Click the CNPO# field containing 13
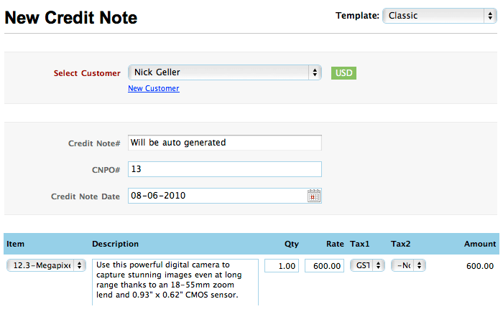 pos(225,169)
